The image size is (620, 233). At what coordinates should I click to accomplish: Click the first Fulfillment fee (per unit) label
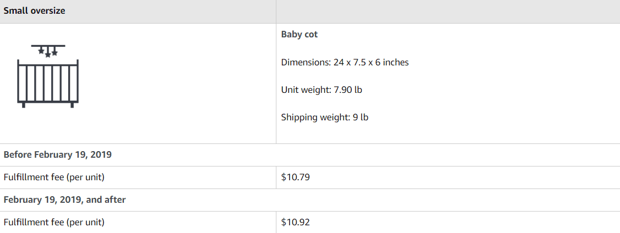pyautogui.click(x=54, y=177)
